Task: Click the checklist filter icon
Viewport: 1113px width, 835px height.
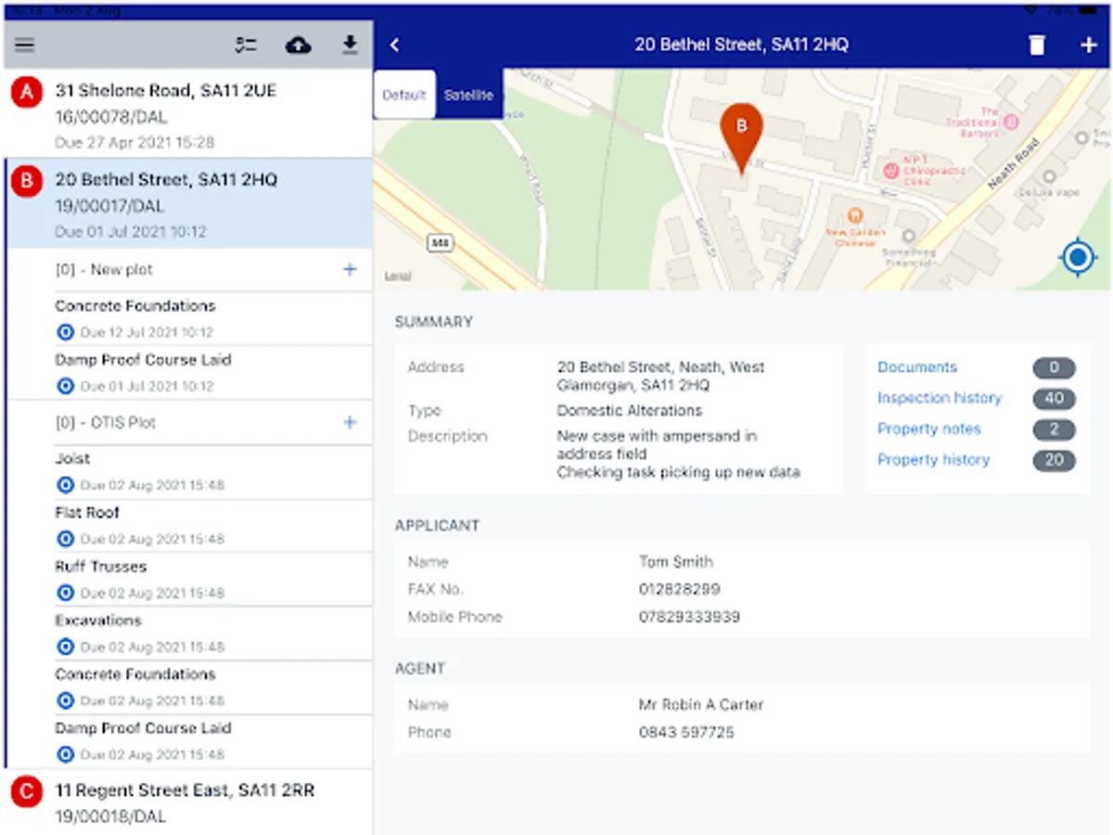Action: [246, 45]
